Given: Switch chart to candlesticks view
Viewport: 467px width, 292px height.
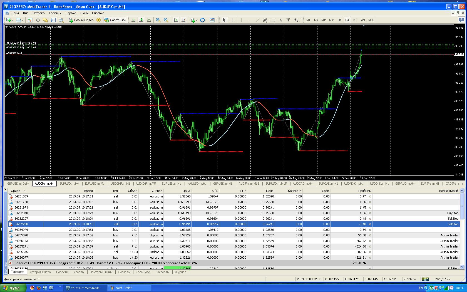Looking at the screenshot, I should pyautogui.click(x=141, y=20).
